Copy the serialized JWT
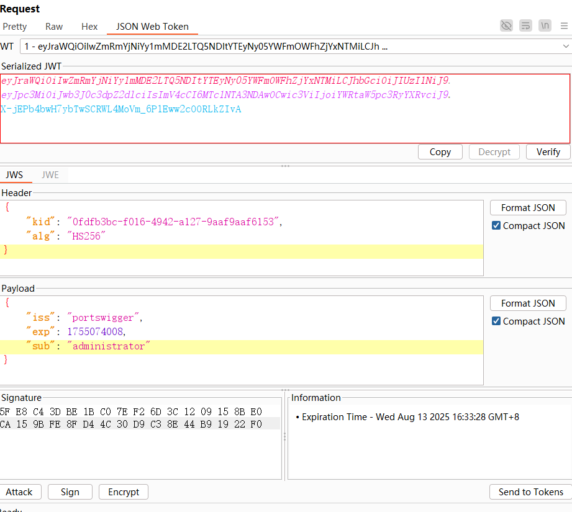 coord(440,152)
